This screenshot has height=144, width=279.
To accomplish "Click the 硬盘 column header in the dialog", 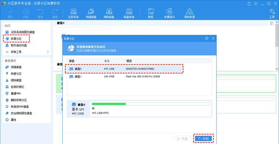I will click(x=85, y=61).
